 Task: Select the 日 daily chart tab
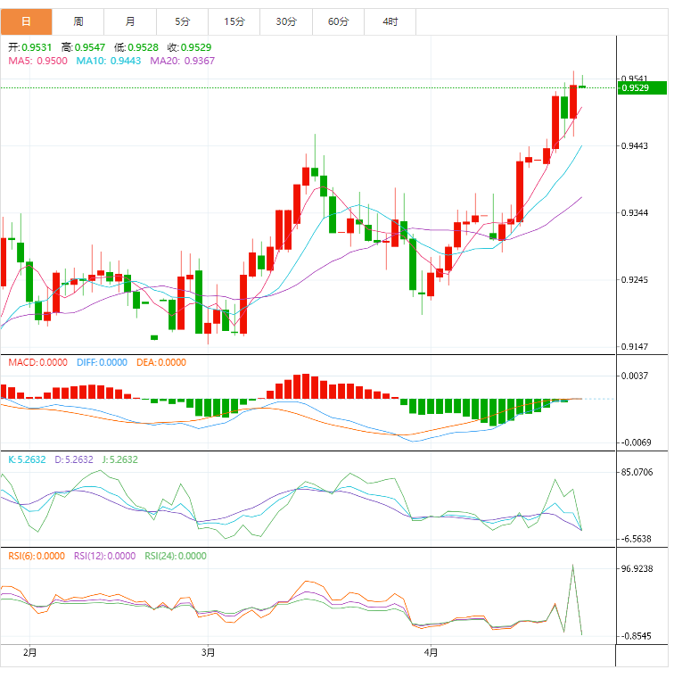(26, 21)
